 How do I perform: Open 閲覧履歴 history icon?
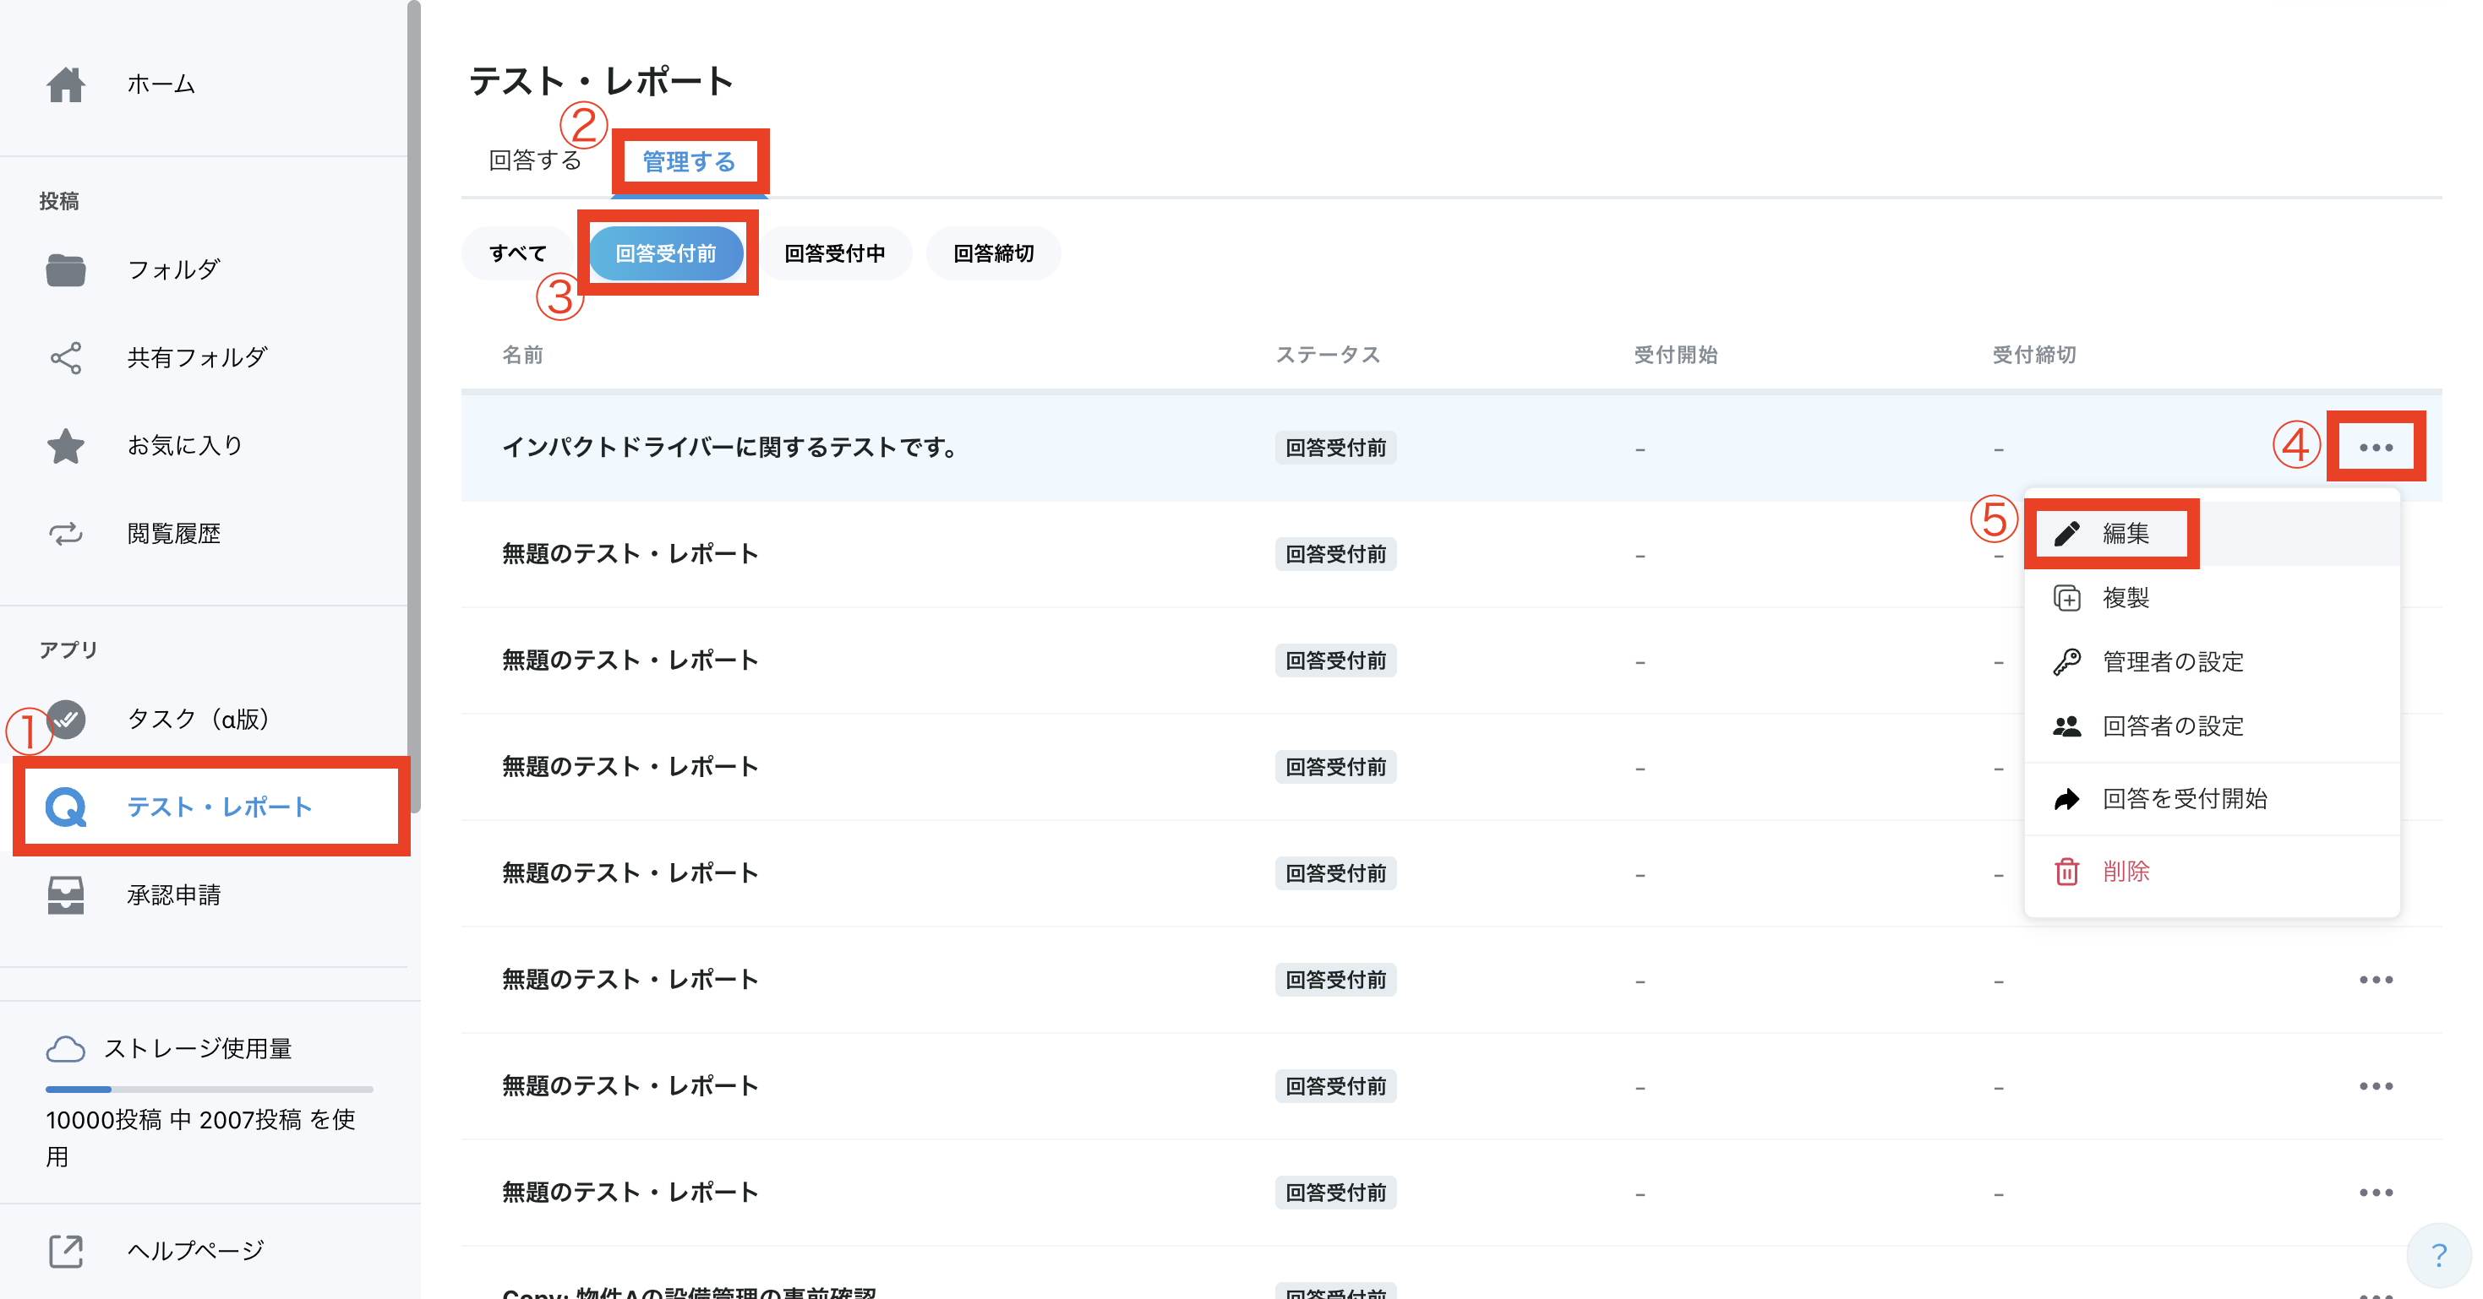pos(66,533)
